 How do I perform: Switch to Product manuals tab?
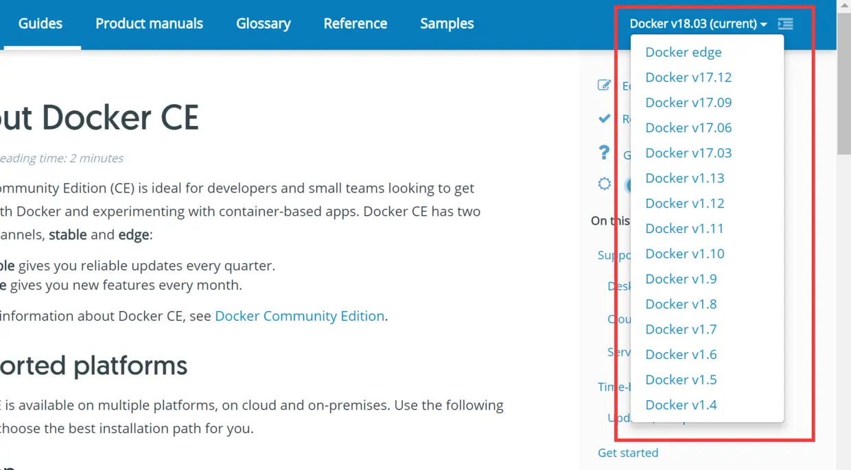(x=149, y=23)
